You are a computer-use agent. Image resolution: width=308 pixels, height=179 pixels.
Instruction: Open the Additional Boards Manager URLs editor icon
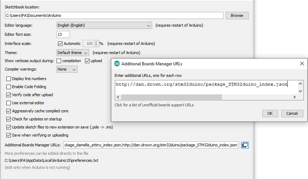pos(245,145)
